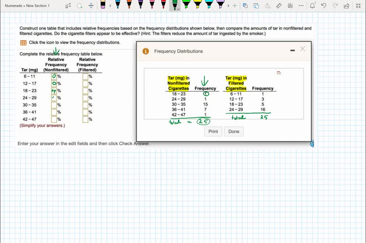Screen dimensions: 366x243
Task: Open the math assistant icon
Action: click(290, 5)
